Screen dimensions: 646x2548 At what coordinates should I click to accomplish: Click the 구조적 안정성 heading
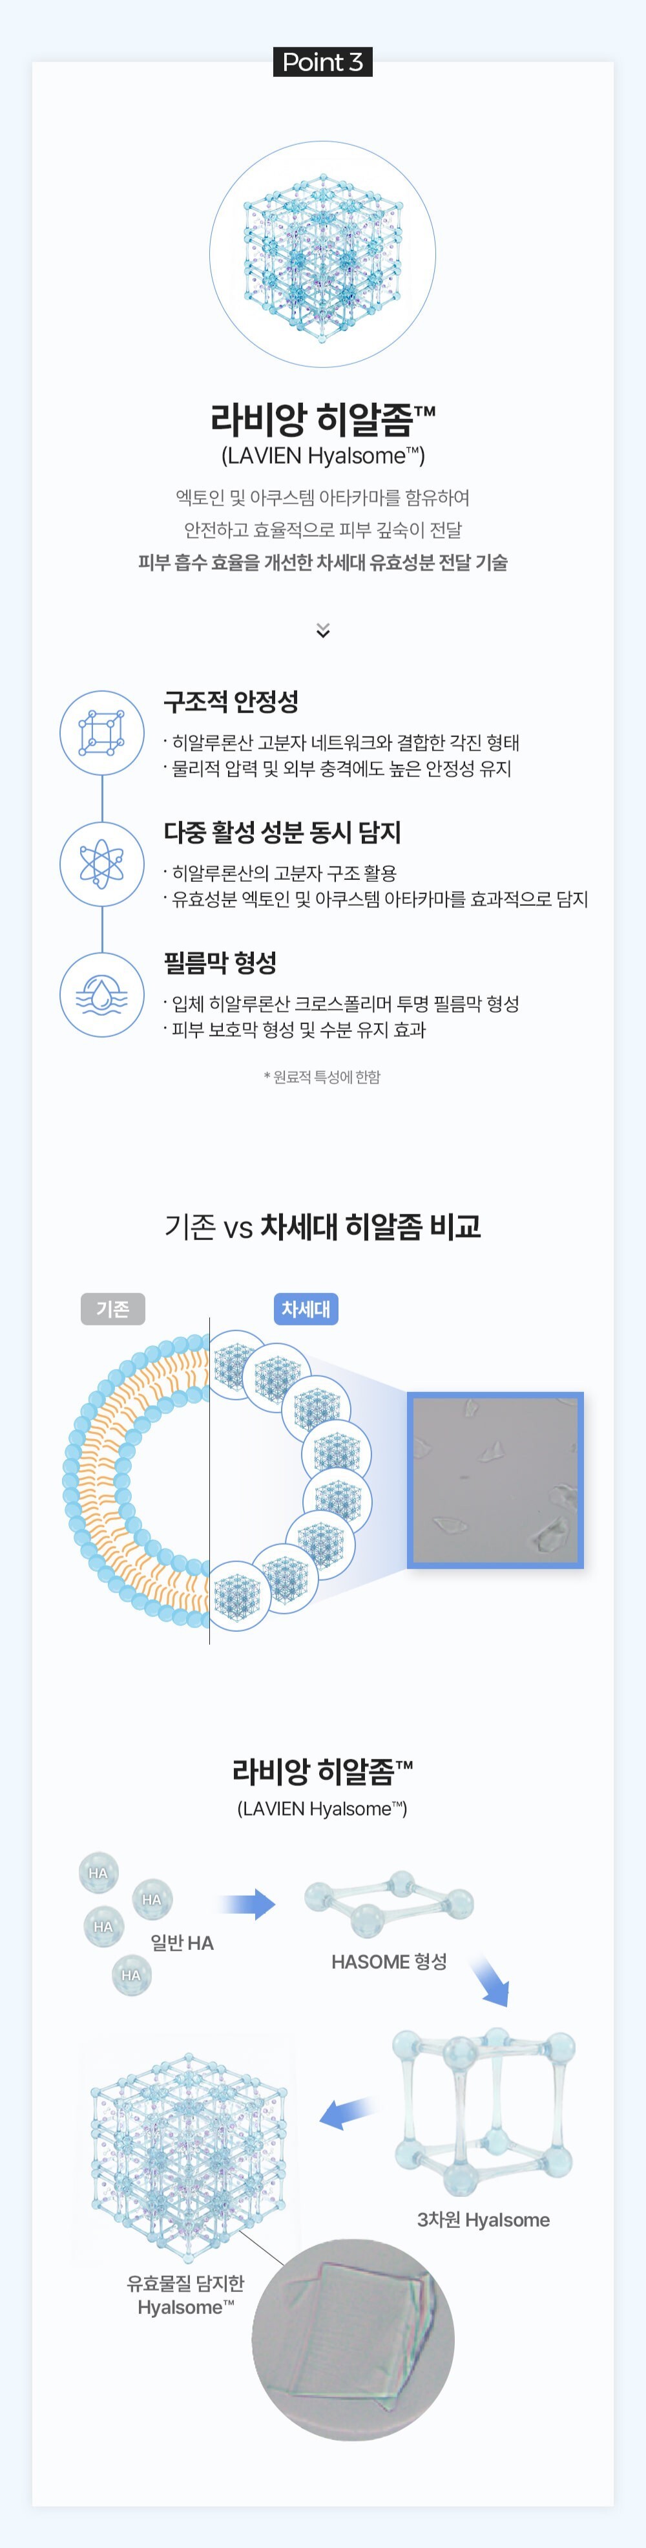231,701
